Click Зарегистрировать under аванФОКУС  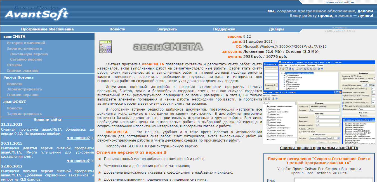coord(24,114)
